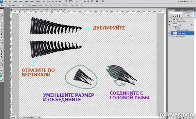This screenshot has height=119, width=196.
Task: Select the Marquee tool
Action: tap(2, 14)
